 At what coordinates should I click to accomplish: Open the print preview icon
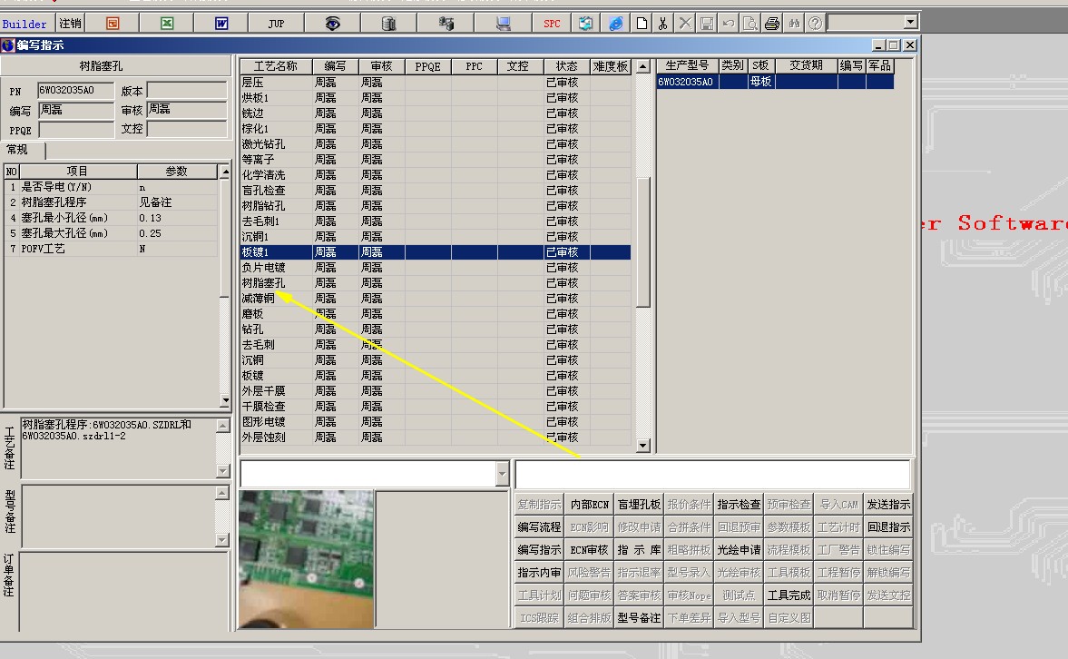[750, 24]
